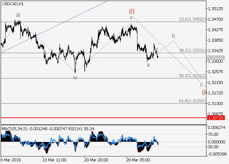229x164 pixels.
Task: Click the projected wave c label
Action: [x=202, y=85]
